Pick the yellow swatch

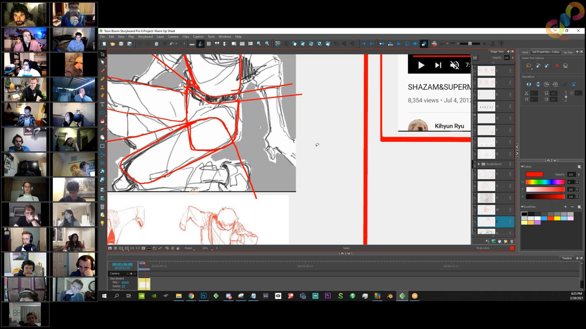click(x=557, y=218)
